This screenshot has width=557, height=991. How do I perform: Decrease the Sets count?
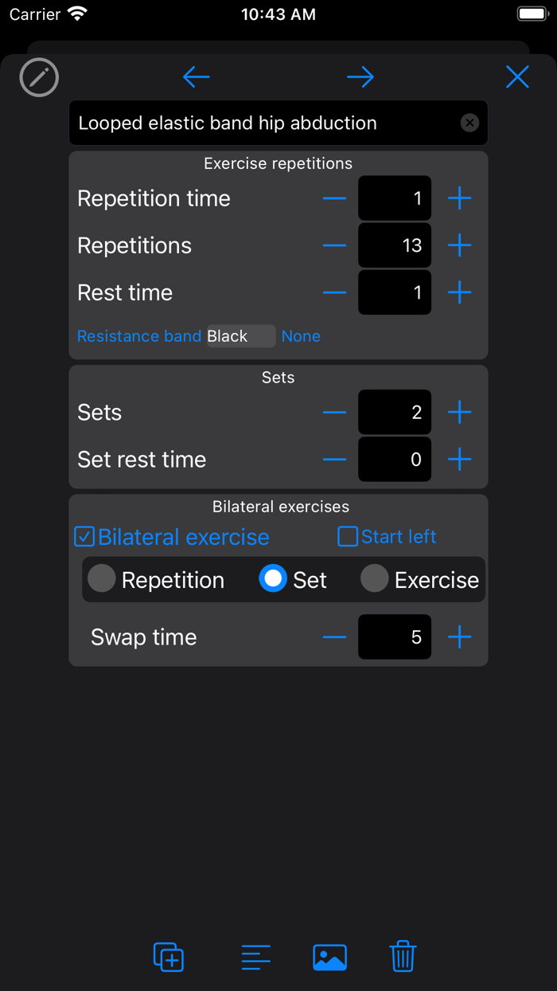[x=334, y=412]
